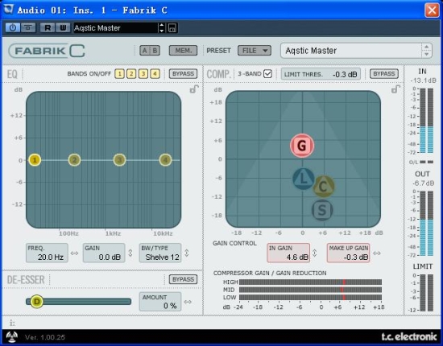443x346 pixels.
Task: Click the save preset disk icon
Action: 172,28
